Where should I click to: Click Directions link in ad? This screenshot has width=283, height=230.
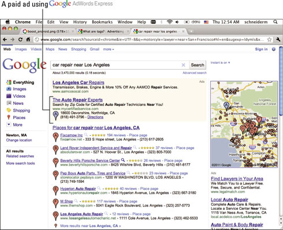click(x=95, y=117)
